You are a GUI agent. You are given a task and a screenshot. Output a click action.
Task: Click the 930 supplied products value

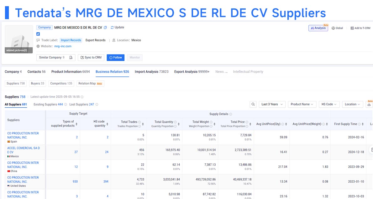tap(75, 181)
